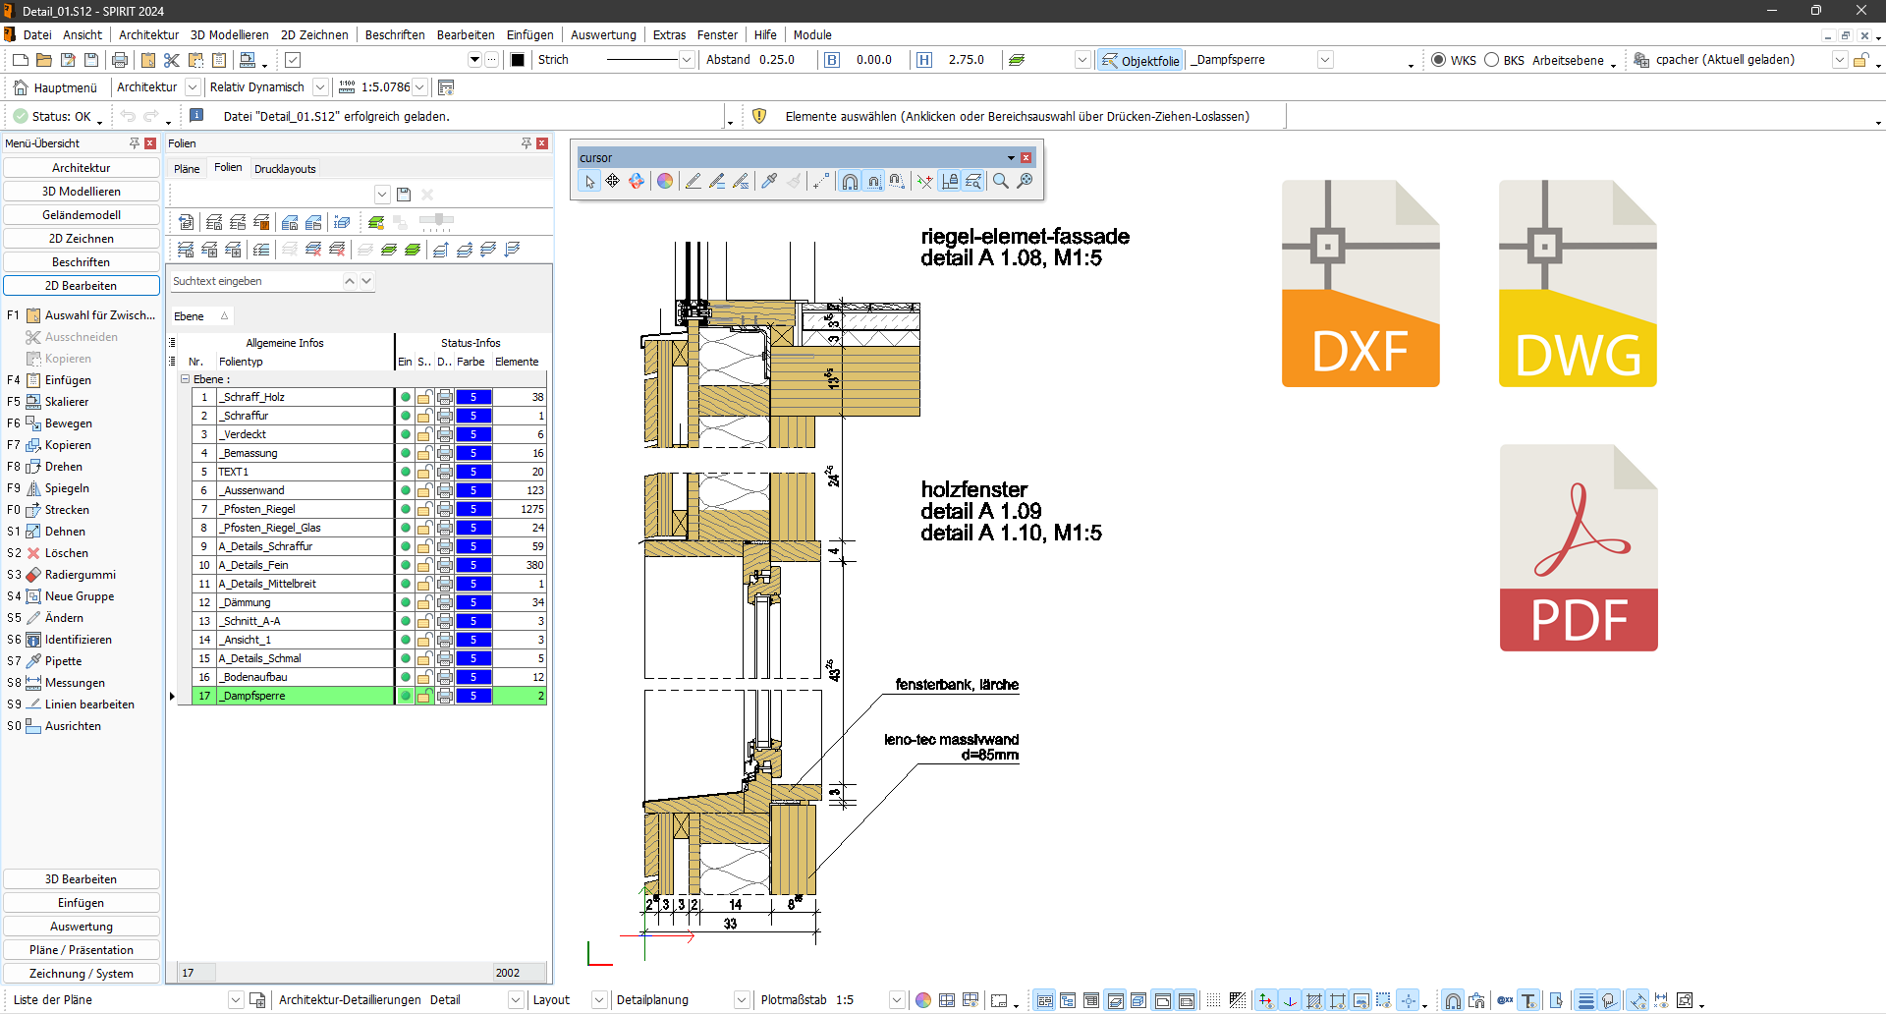
Task: Click the red delete-layer icon in Folien toolbar
Action: (x=314, y=250)
